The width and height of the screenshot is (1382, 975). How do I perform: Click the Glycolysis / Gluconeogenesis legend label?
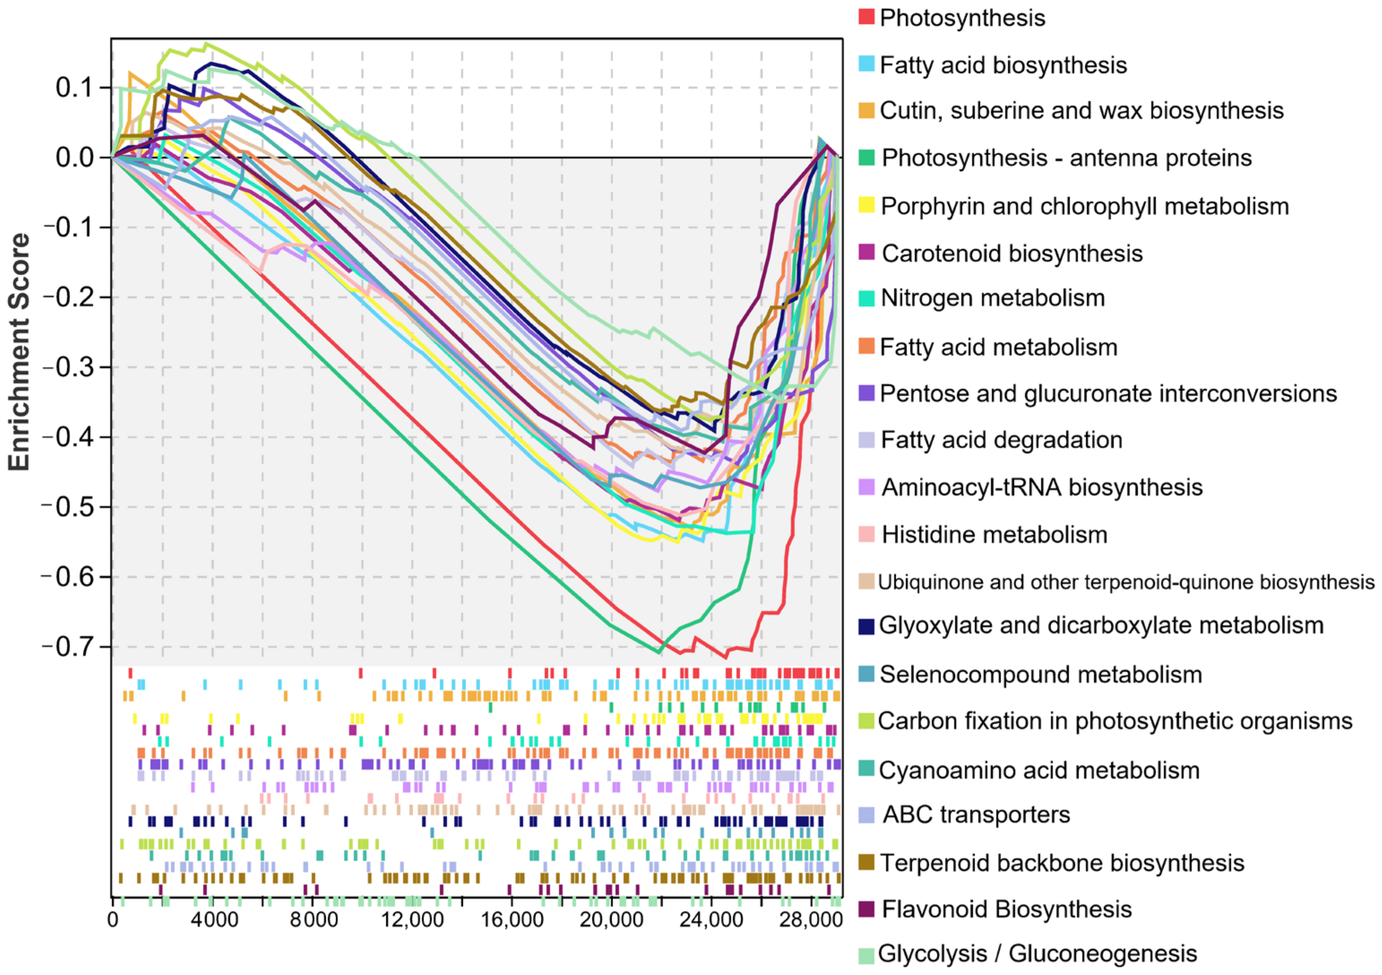1037,954
